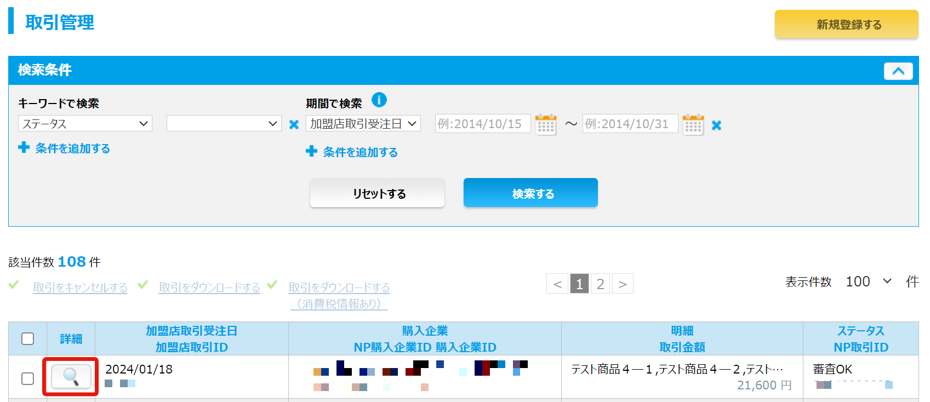Sort by 加盟店取引受注日 column header
The height and width of the screenshot is (402, 930).
point(192,331)
